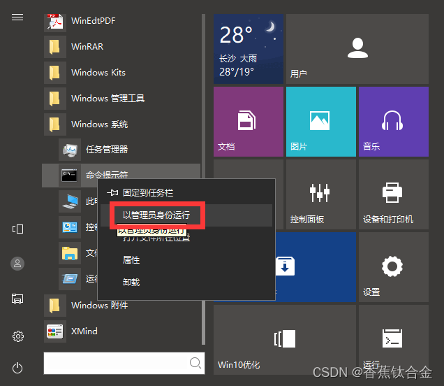Expand the Windows 管理工具 folder
The height and width of the screenshot is (386, 444).
point(122,99)
